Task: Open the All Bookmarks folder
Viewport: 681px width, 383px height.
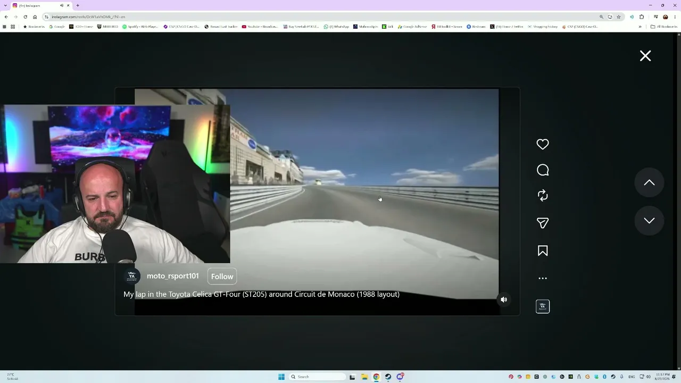Action: 664,27
